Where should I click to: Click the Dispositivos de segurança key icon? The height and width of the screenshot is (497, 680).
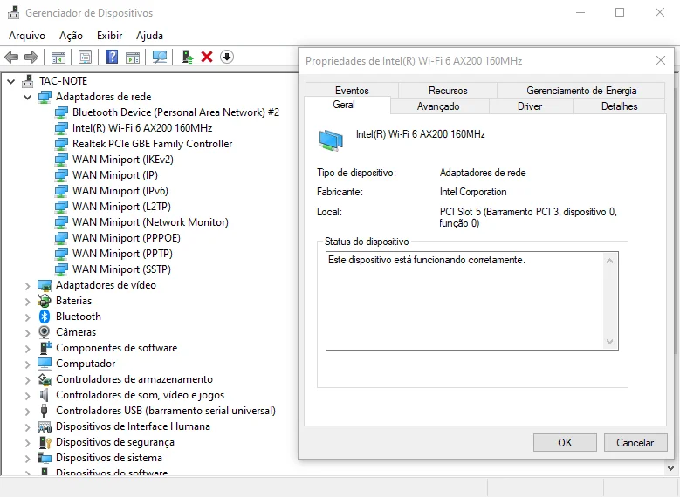click(45, 442)
